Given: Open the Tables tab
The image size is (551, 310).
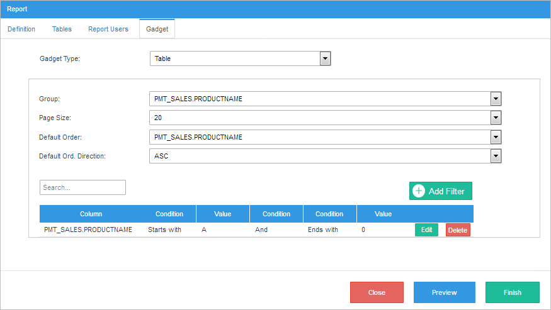Looking at the screenshot, I should click(x=62, y=29).
